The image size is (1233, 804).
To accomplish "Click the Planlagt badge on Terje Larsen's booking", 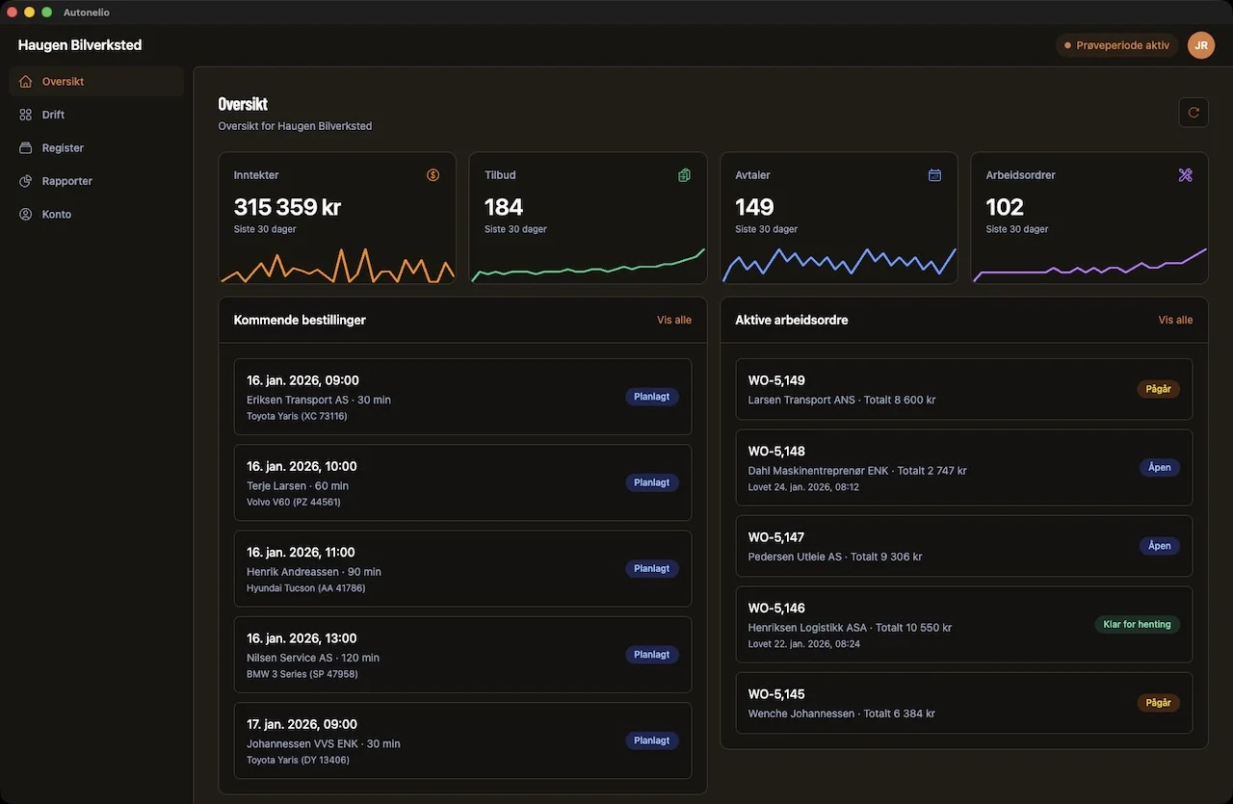I will (651, 482).
